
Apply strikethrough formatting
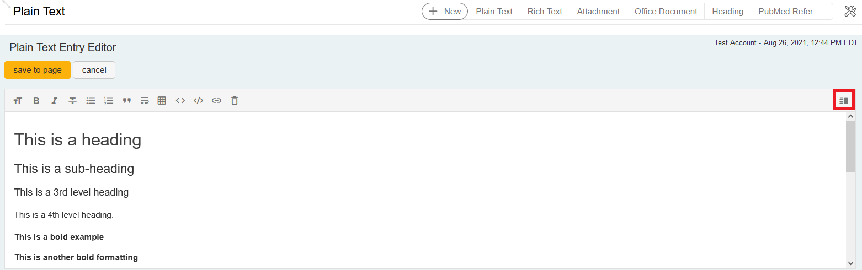[x=72, y=101]
